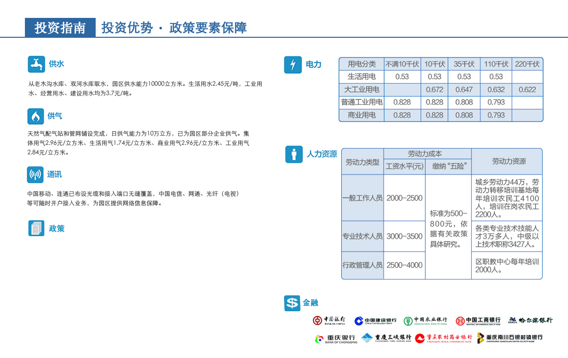The image size is (568, 358).
Task: Select the 投资指南 header tab
Action: (60, 28)
